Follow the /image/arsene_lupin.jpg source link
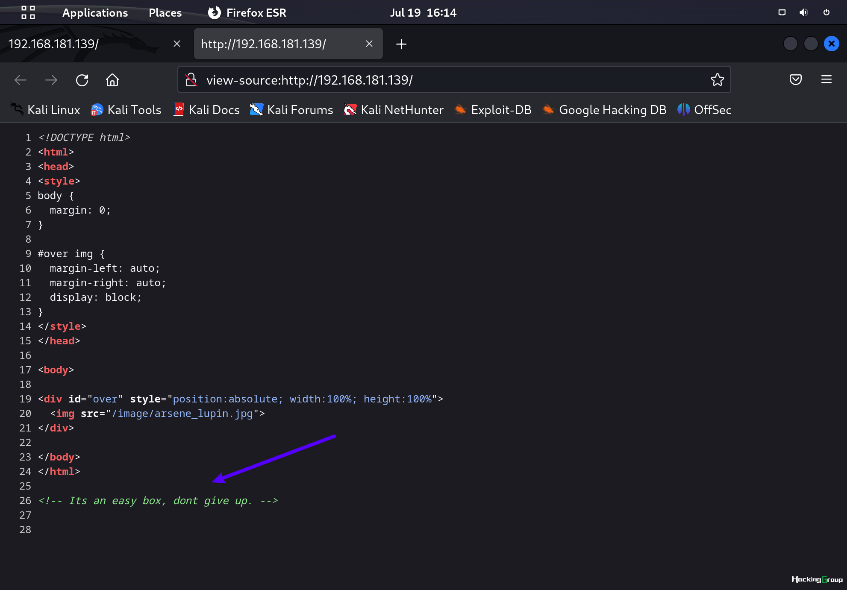This screenshot has height=590, width=847. click(182, 414)
